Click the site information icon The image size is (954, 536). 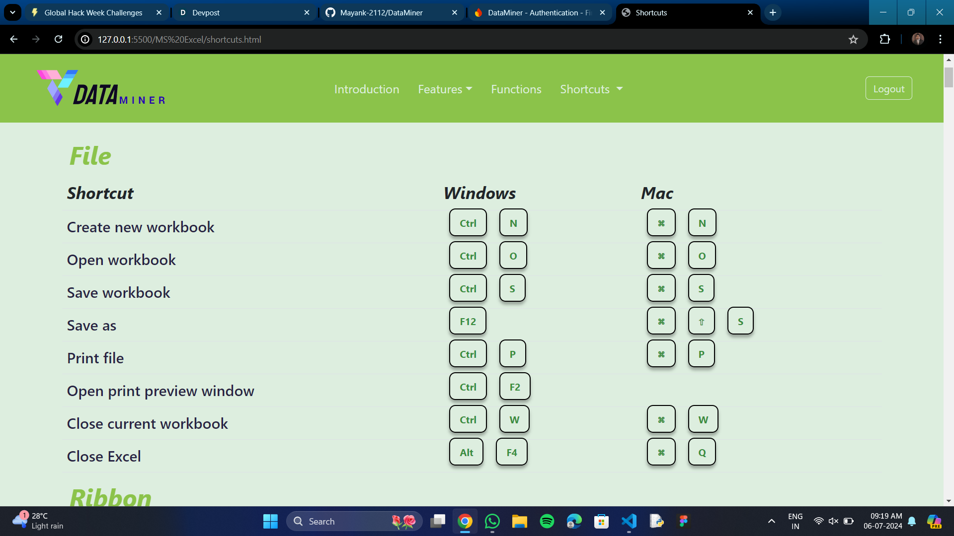[x=85, y=39]
